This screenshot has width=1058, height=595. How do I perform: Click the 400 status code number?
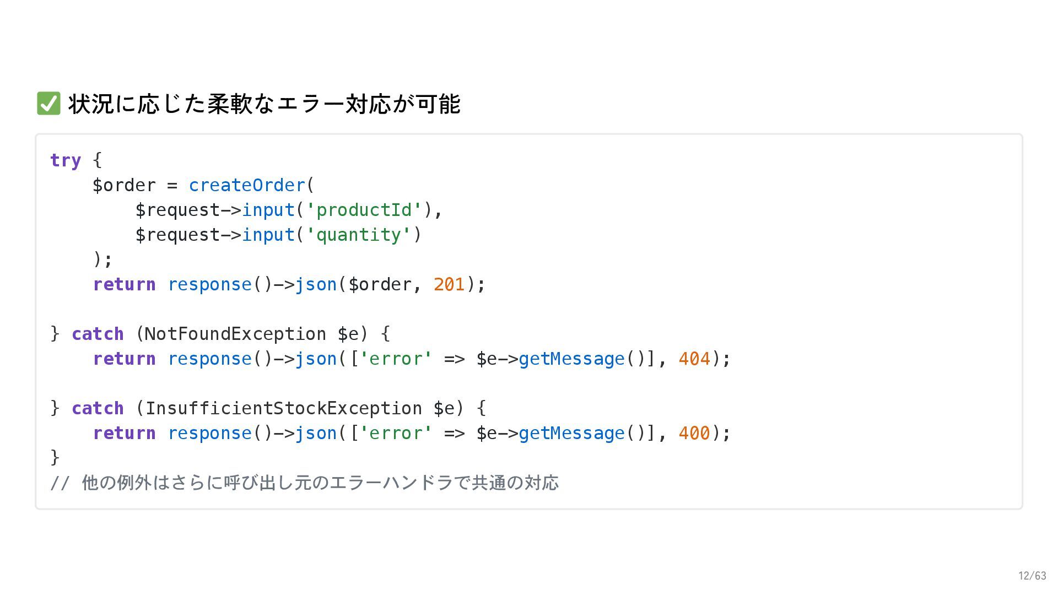[694, 433]
